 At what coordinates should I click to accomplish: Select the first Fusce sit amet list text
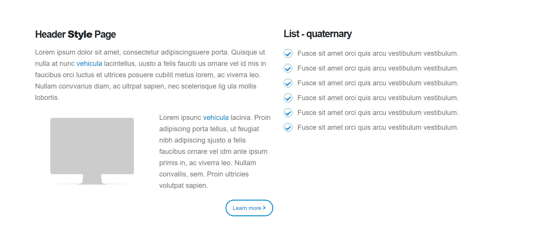pyautogui.click(x=378, y=53)
